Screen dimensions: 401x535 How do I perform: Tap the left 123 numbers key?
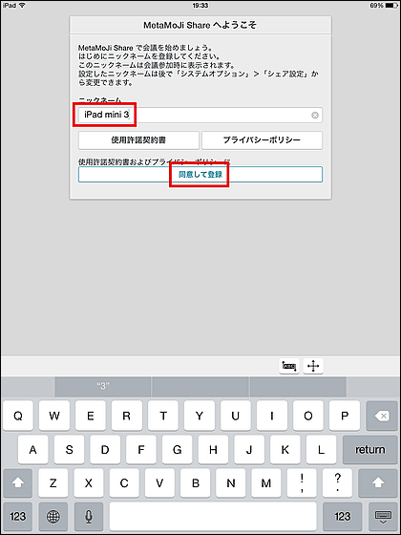click(18, 516)
